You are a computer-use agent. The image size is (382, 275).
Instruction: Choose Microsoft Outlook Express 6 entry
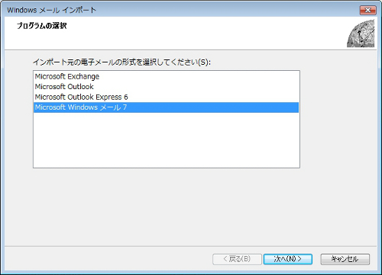click(166, 97)
